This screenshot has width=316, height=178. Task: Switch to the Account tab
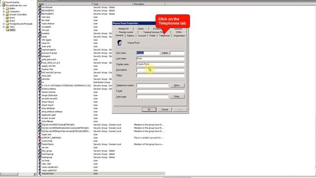click(142, 36)
